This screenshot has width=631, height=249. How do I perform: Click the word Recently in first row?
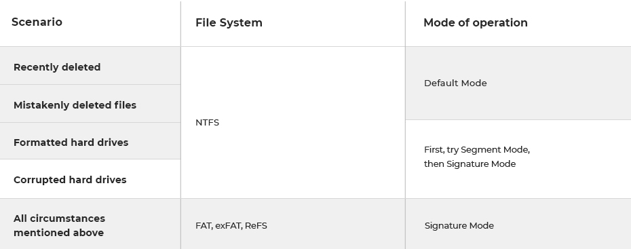click(x=33, y=67)
